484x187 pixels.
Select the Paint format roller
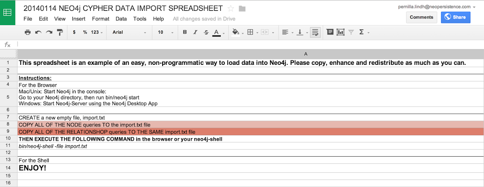click(x=60, y=32)
